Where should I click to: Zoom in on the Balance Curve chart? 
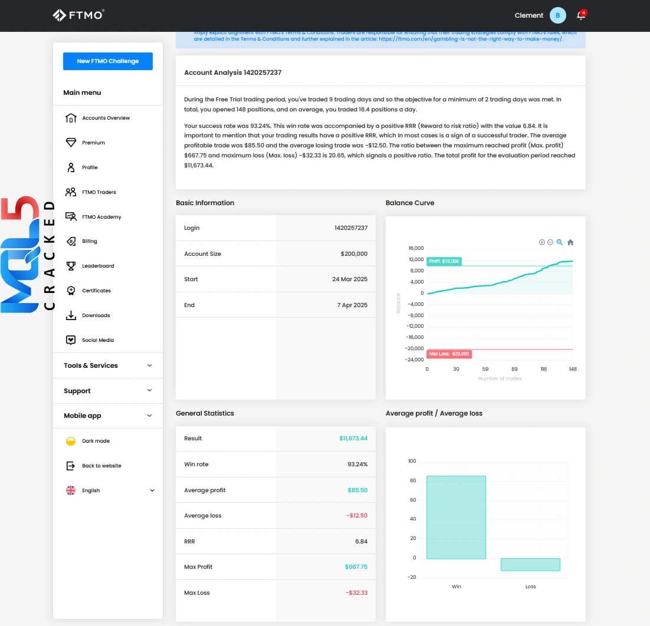542,242
